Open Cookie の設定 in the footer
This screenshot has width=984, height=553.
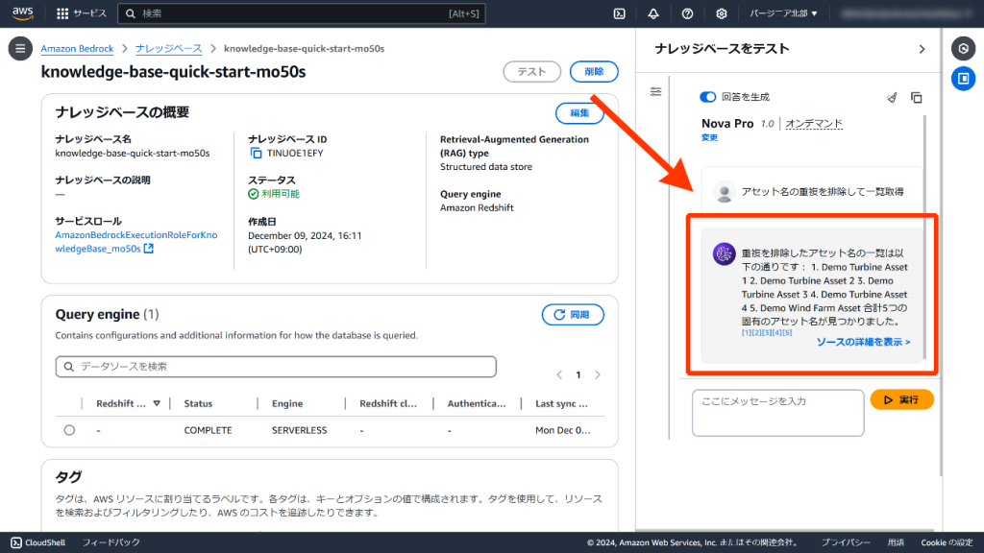[947, 542]
